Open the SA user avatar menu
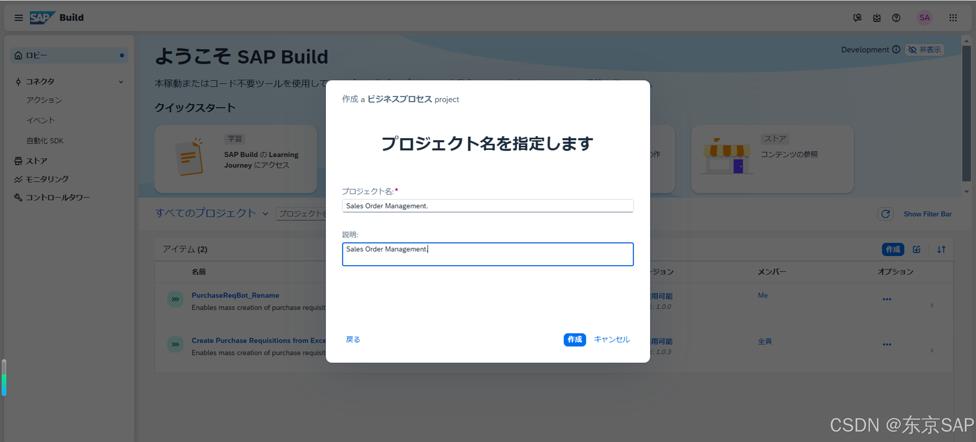The width and height of the screenshot is (976, 442). 925,18
